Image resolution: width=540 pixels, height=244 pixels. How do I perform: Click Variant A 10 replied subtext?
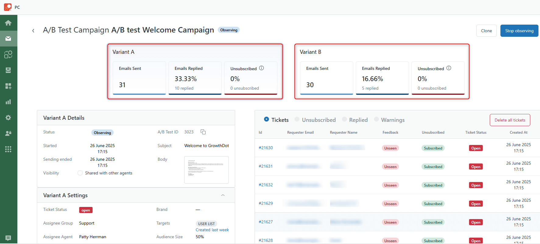click(184, 88)
